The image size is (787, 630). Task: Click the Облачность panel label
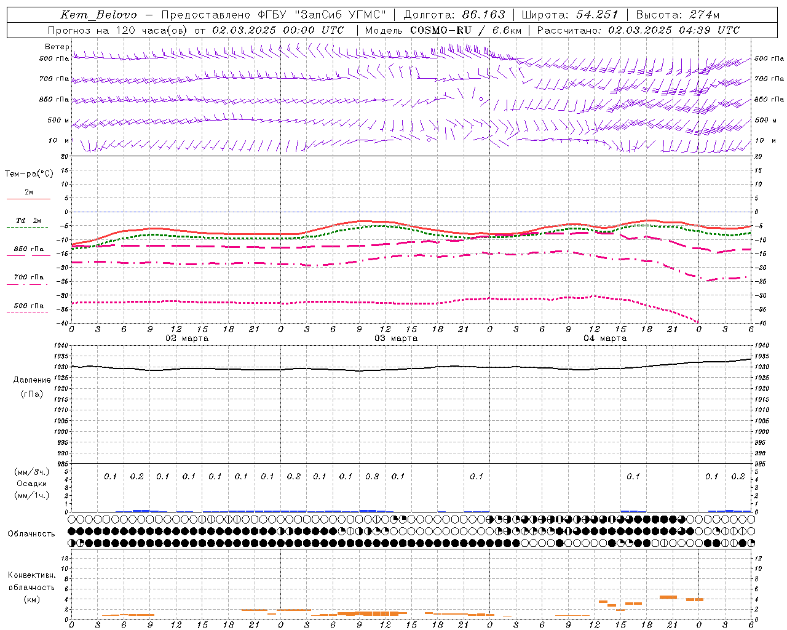[x=31, y=534]
